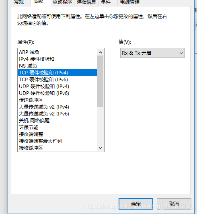Select UDP 硬件校验和 (IPv4) property
Viewport: 197px width, 214px height.
click(57, 86)
